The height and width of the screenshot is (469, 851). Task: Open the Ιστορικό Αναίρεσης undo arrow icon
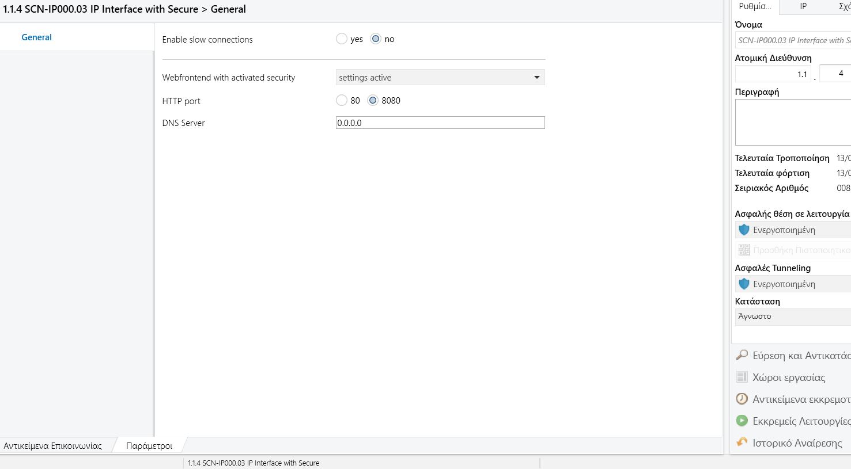(742, 443)
